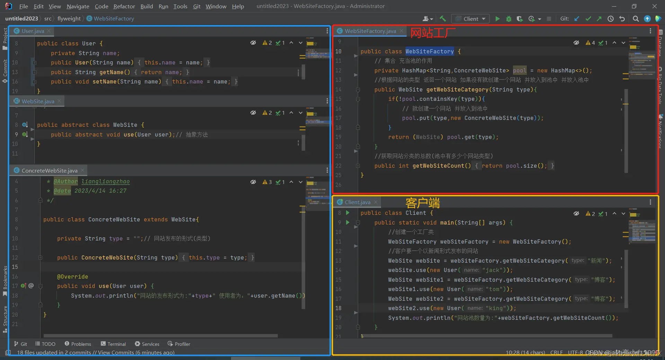Open the Project tool window

tap(5, 38)
